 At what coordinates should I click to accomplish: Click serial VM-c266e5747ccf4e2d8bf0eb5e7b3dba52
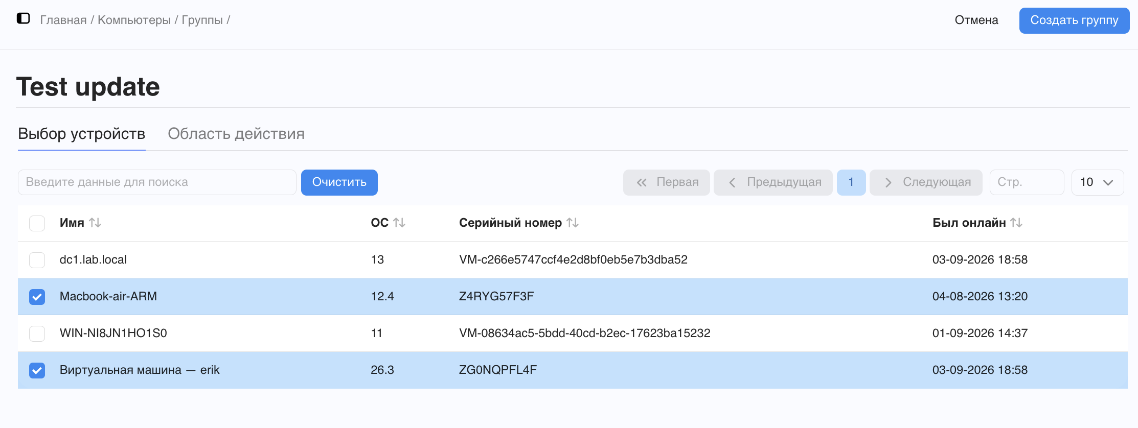click(573, 259)
